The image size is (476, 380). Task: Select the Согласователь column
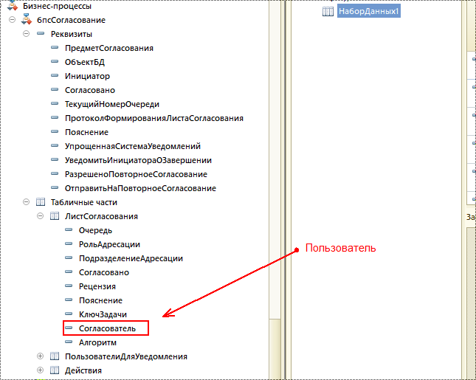click(x=107, y=328)
